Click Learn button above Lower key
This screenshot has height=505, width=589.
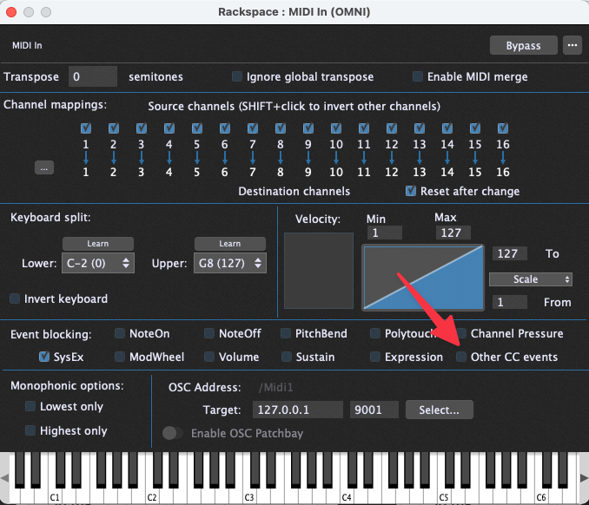97,244
